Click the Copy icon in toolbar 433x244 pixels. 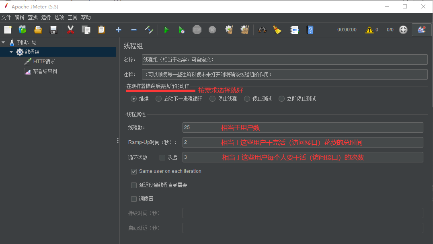pos(86,30)
